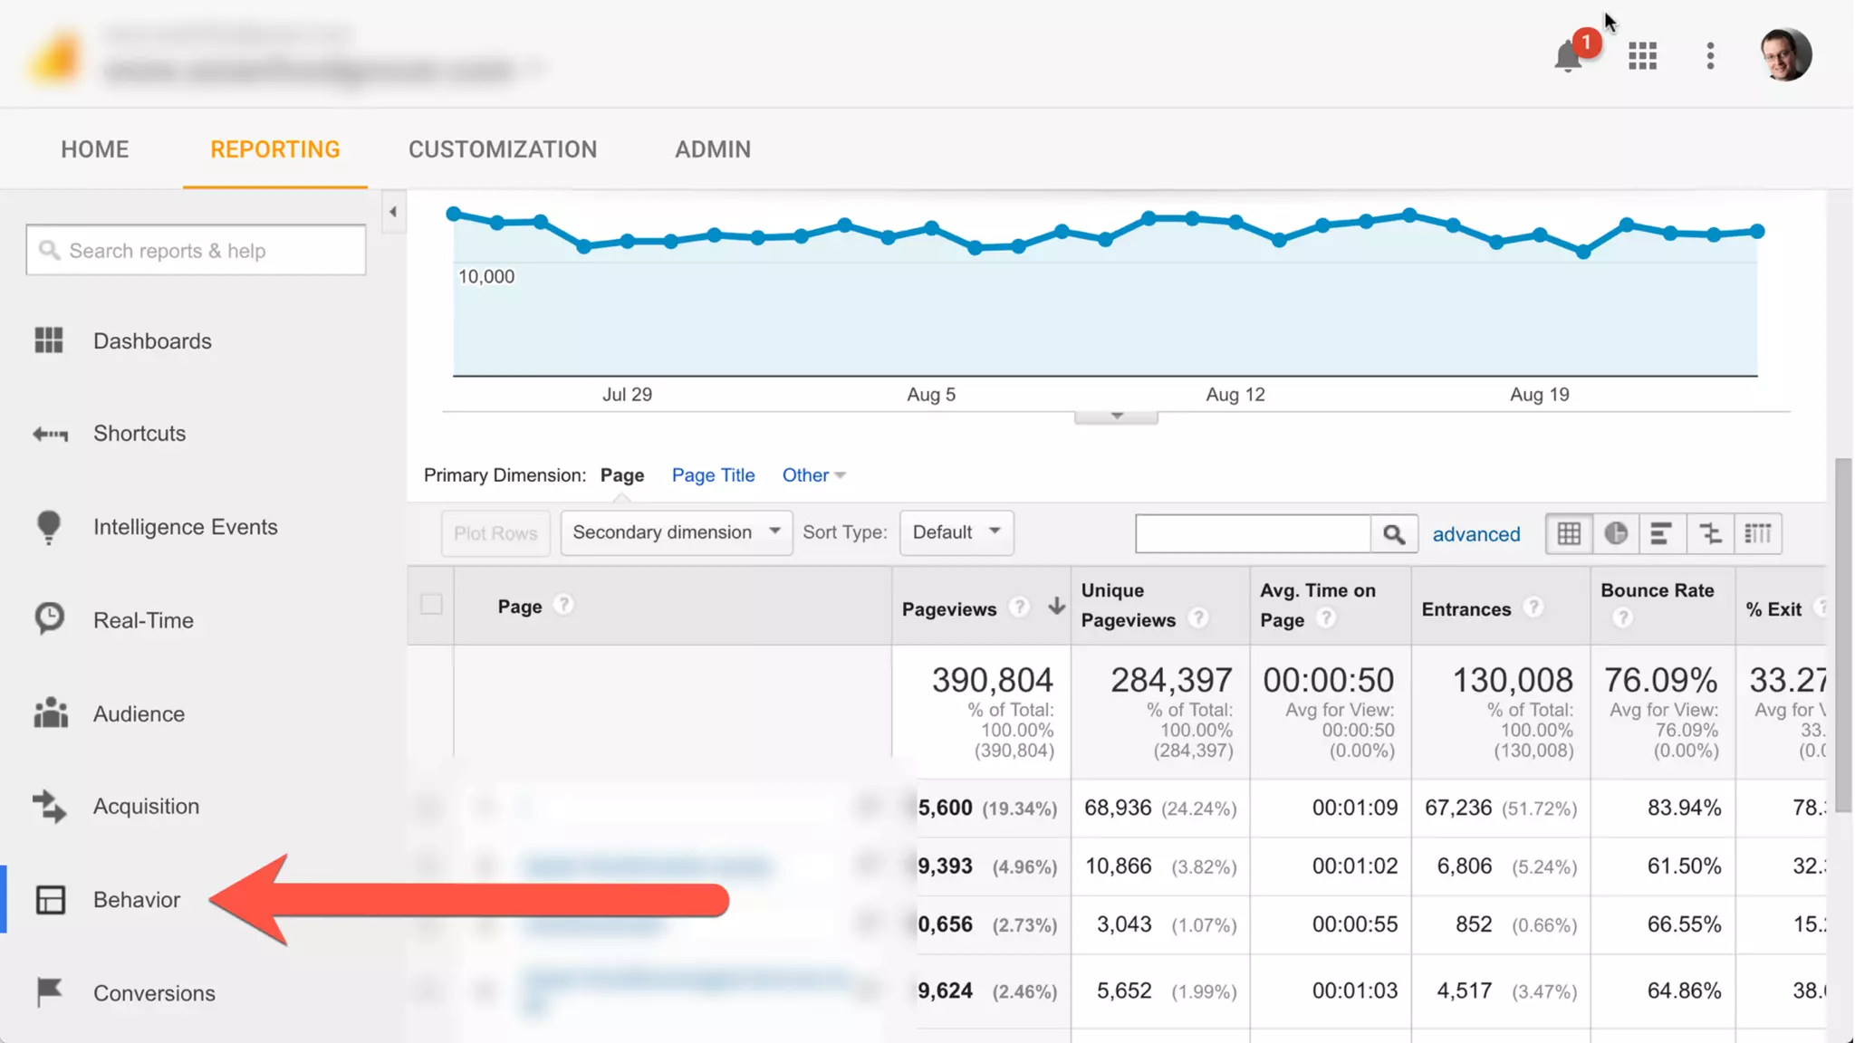
Task: Click the vertical three-dot menu
Action: point(1710,56)
